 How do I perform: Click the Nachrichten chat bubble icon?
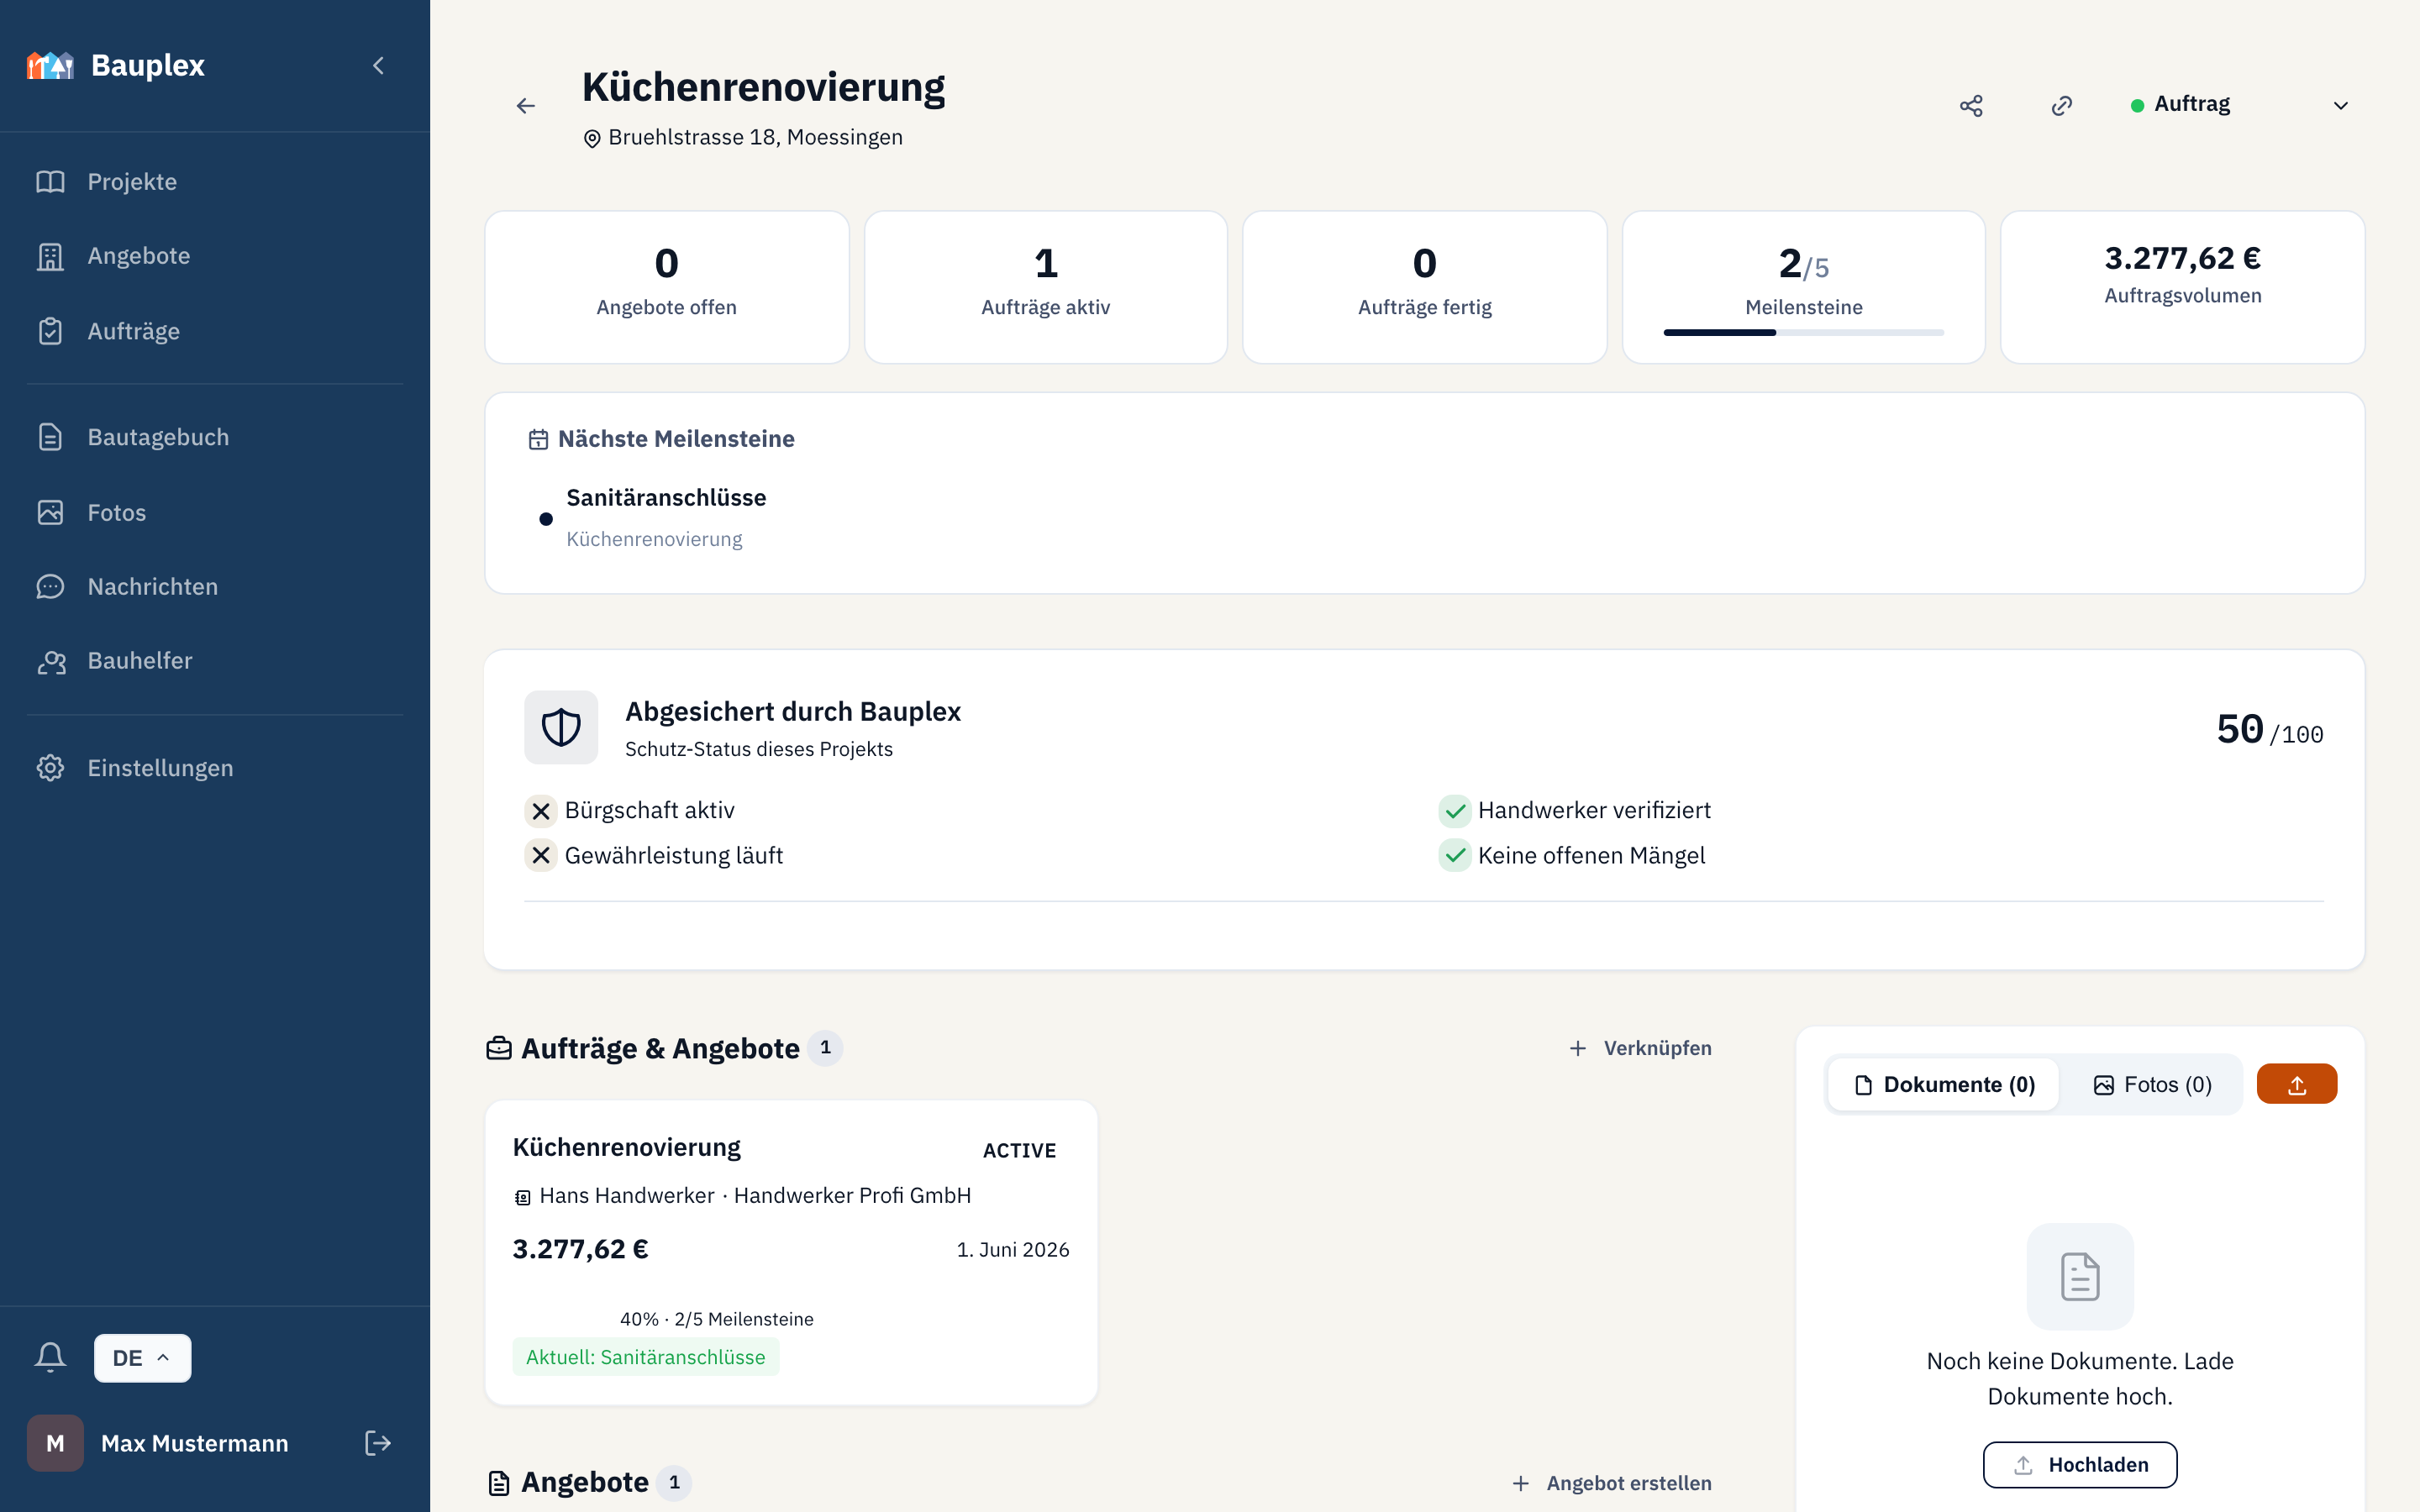50,586
